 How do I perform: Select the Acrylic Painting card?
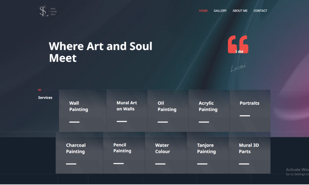point(209,111)
